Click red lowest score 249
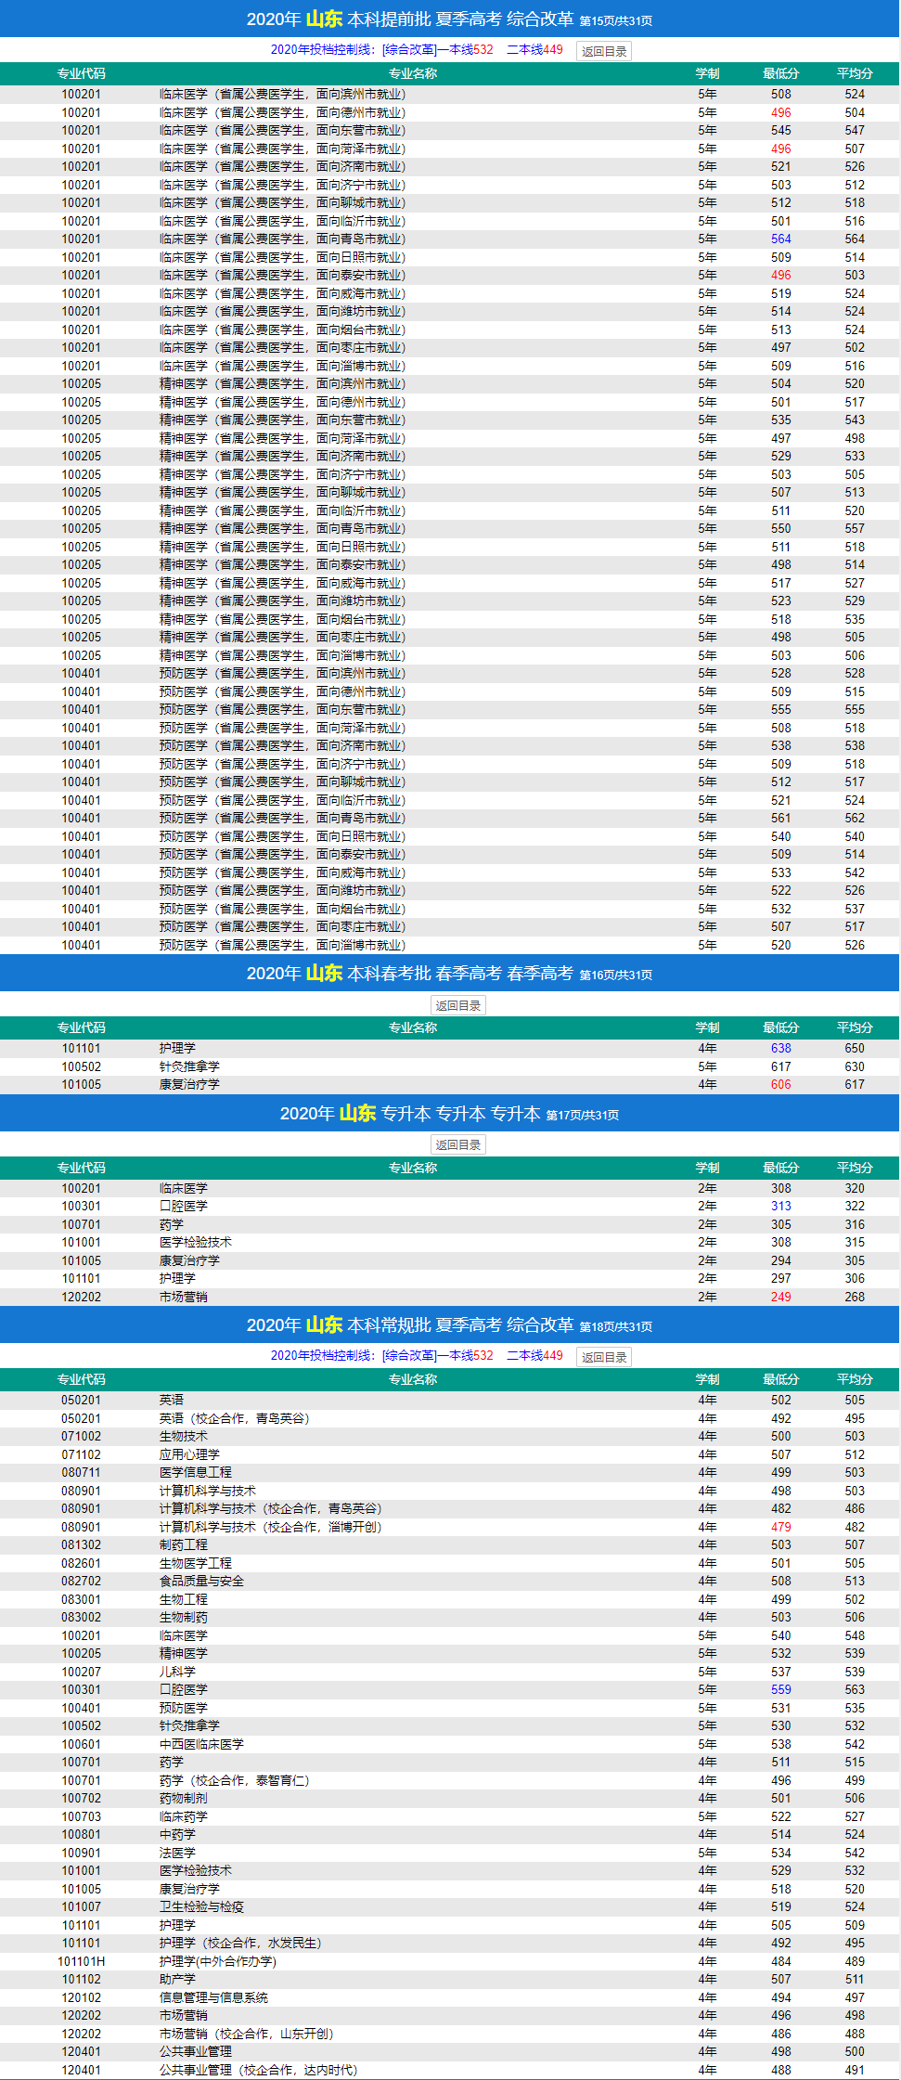901x2080 pixels. [781, 1297]
